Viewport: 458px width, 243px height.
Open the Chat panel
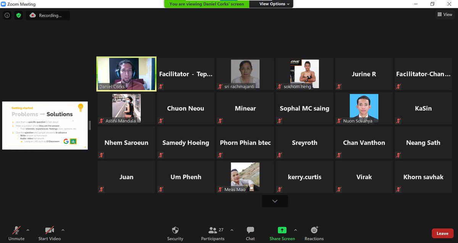[250, 233]
